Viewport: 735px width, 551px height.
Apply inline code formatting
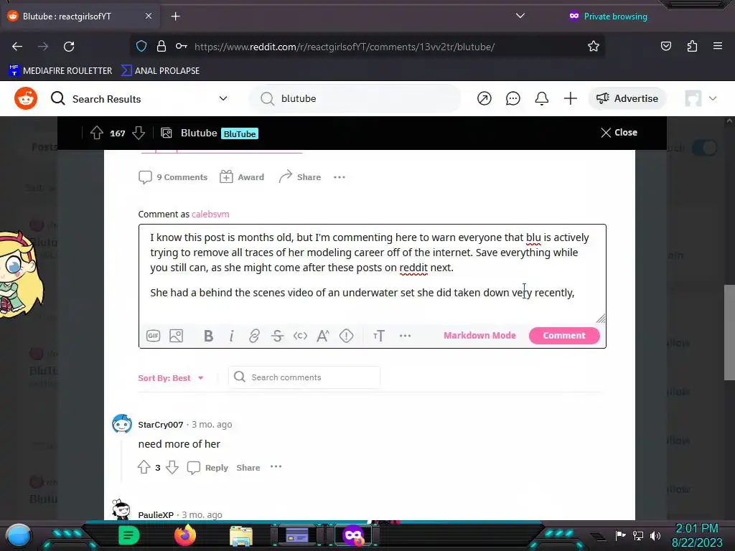(x=300, y=336)
